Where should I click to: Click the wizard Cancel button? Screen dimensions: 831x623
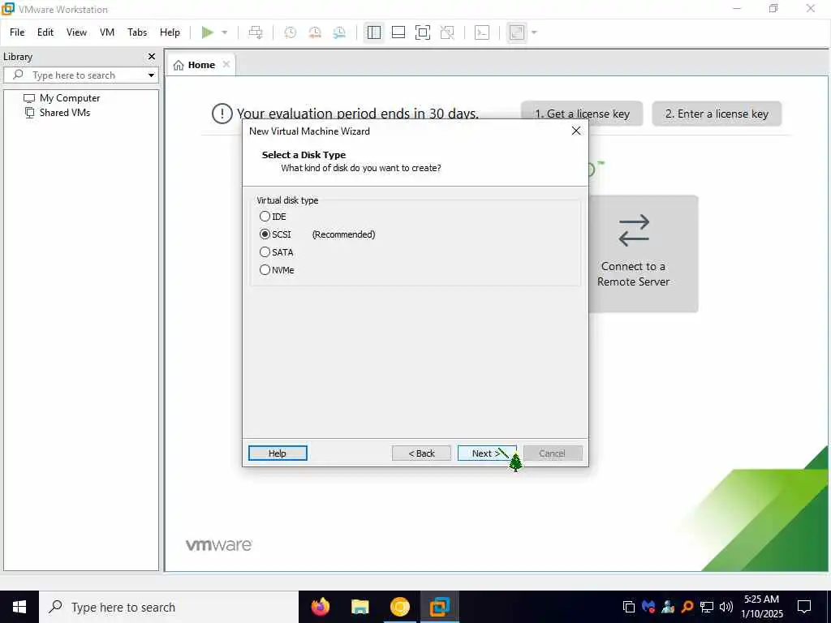(x=552, y=453)
